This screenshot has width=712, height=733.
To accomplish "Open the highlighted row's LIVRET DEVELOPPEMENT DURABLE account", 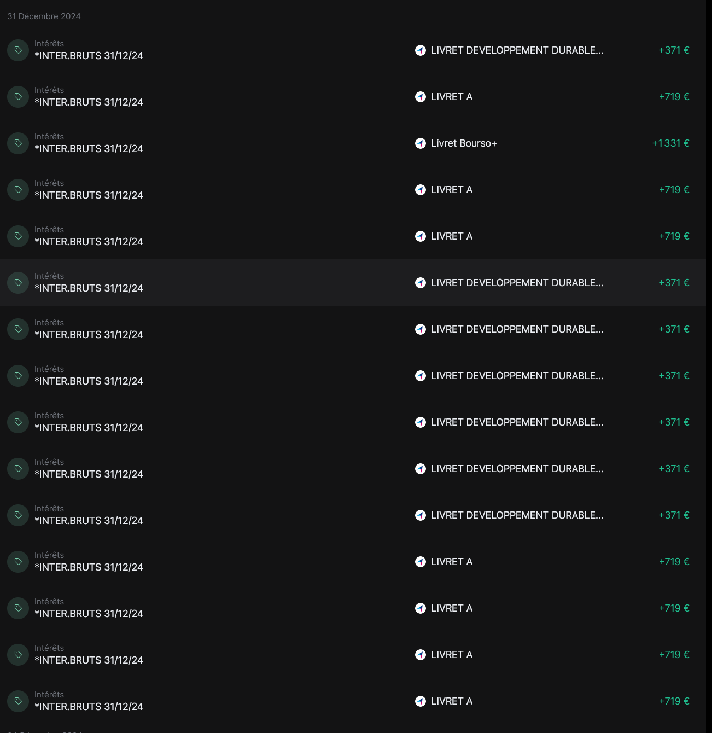I will click(x=517, y=283).
